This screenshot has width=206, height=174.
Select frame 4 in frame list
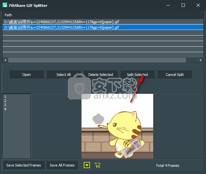tap(5, 109)
